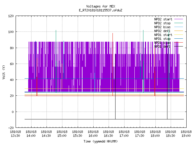Click the y-axis tick label 40
The width and height of the screenshot is (192, 144).
(12, 80)
